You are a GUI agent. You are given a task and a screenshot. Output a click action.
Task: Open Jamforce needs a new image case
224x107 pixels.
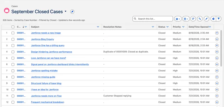point(46,33)
